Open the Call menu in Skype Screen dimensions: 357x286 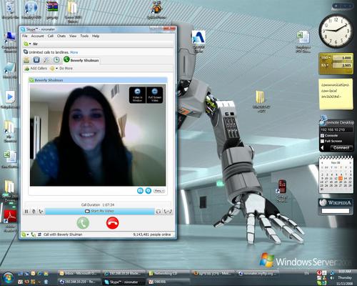click(51, 36)
